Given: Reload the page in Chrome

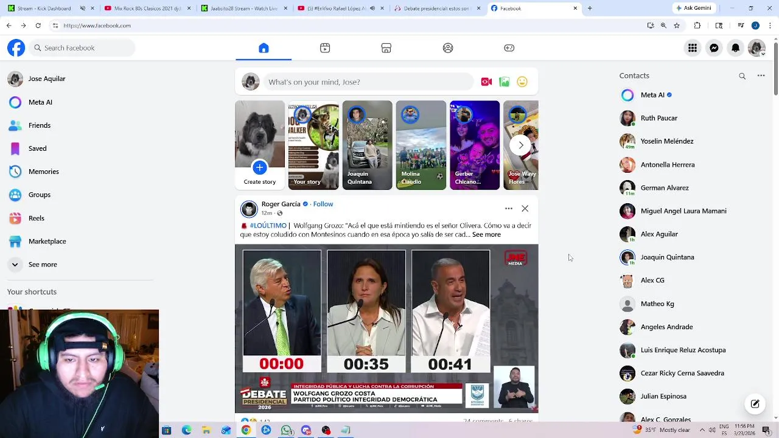Looking at the screenshot, I should tap(38, 26).
